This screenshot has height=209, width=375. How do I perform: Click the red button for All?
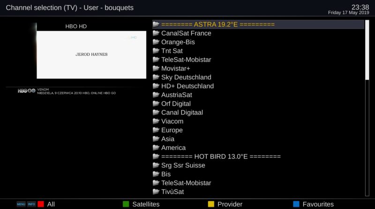pyautogui.click(x=41, y=204)
